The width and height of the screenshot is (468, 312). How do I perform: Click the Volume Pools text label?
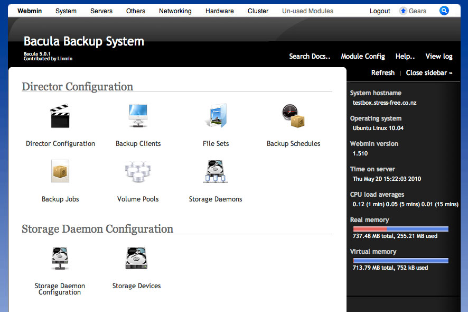pyautogui.click(x=138, y=199)
